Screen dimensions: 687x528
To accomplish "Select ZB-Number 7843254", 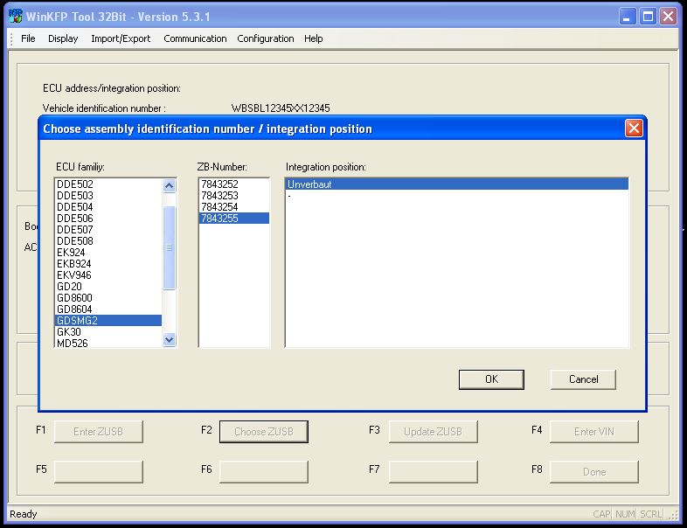I will pos(234,207).
